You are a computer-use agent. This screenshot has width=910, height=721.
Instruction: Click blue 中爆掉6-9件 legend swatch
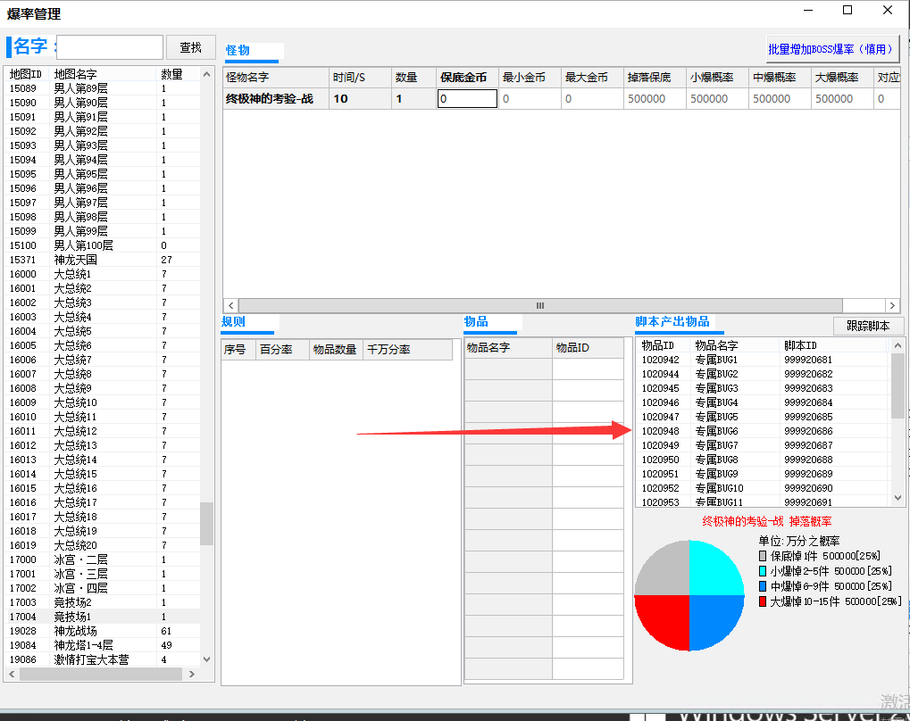click(x=763, y=586)
